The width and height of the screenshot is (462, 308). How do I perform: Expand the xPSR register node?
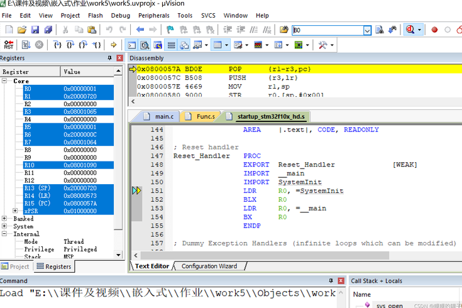15,211
